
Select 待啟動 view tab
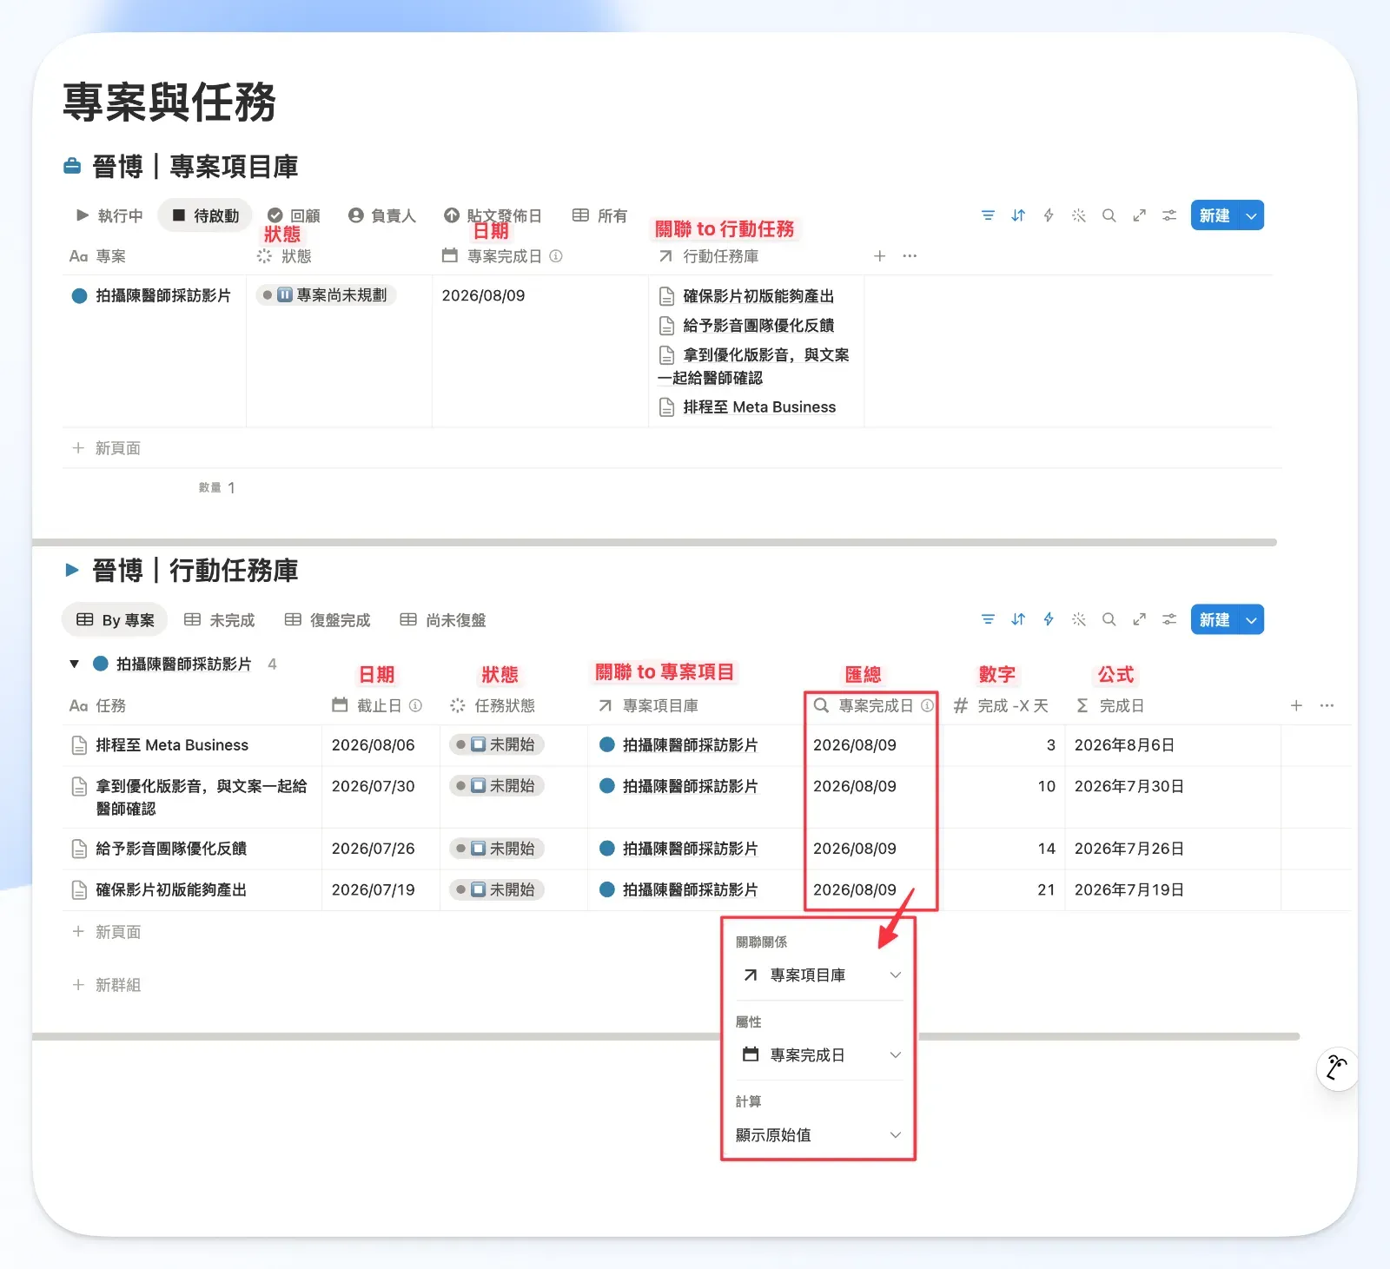point(205,215)
